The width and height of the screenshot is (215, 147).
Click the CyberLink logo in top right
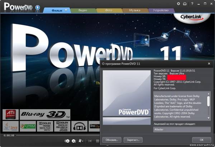tap(192, 17)
